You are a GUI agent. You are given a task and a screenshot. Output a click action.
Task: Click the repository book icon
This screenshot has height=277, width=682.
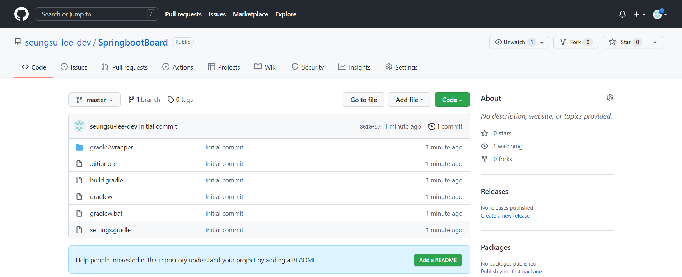tap(18, 42)
